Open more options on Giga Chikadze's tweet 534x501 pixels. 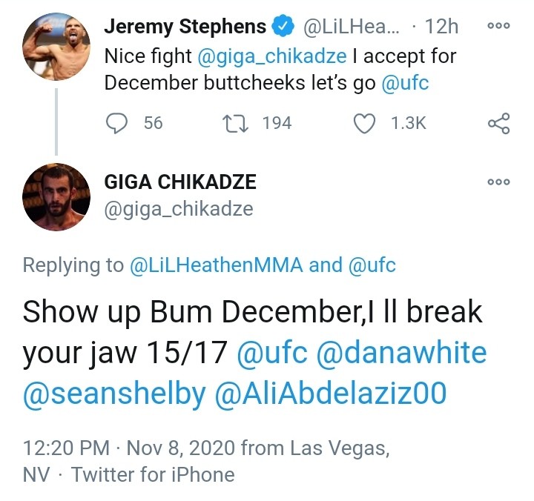tap(498, 182)
